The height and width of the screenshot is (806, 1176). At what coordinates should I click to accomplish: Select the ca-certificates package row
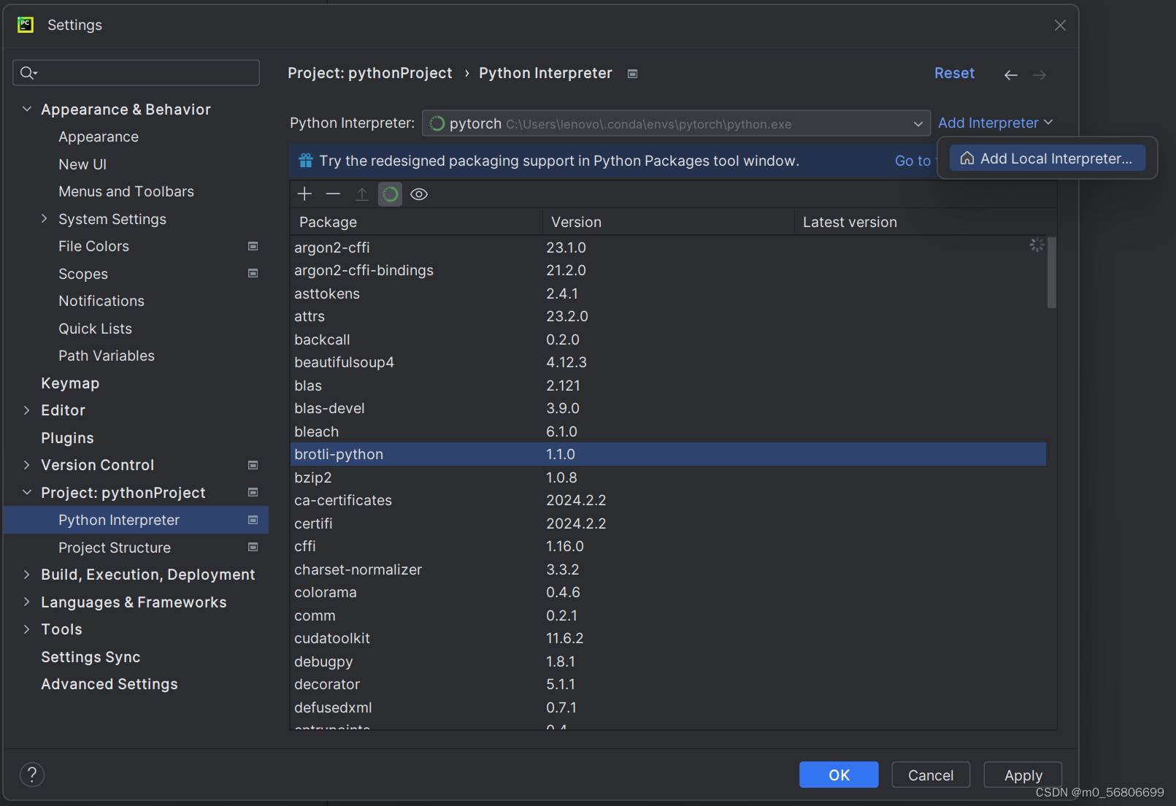[x=668, y=500]
